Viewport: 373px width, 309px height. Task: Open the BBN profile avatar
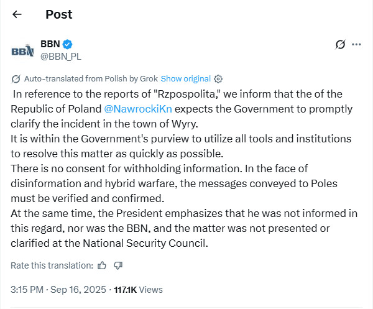[22, 50]
